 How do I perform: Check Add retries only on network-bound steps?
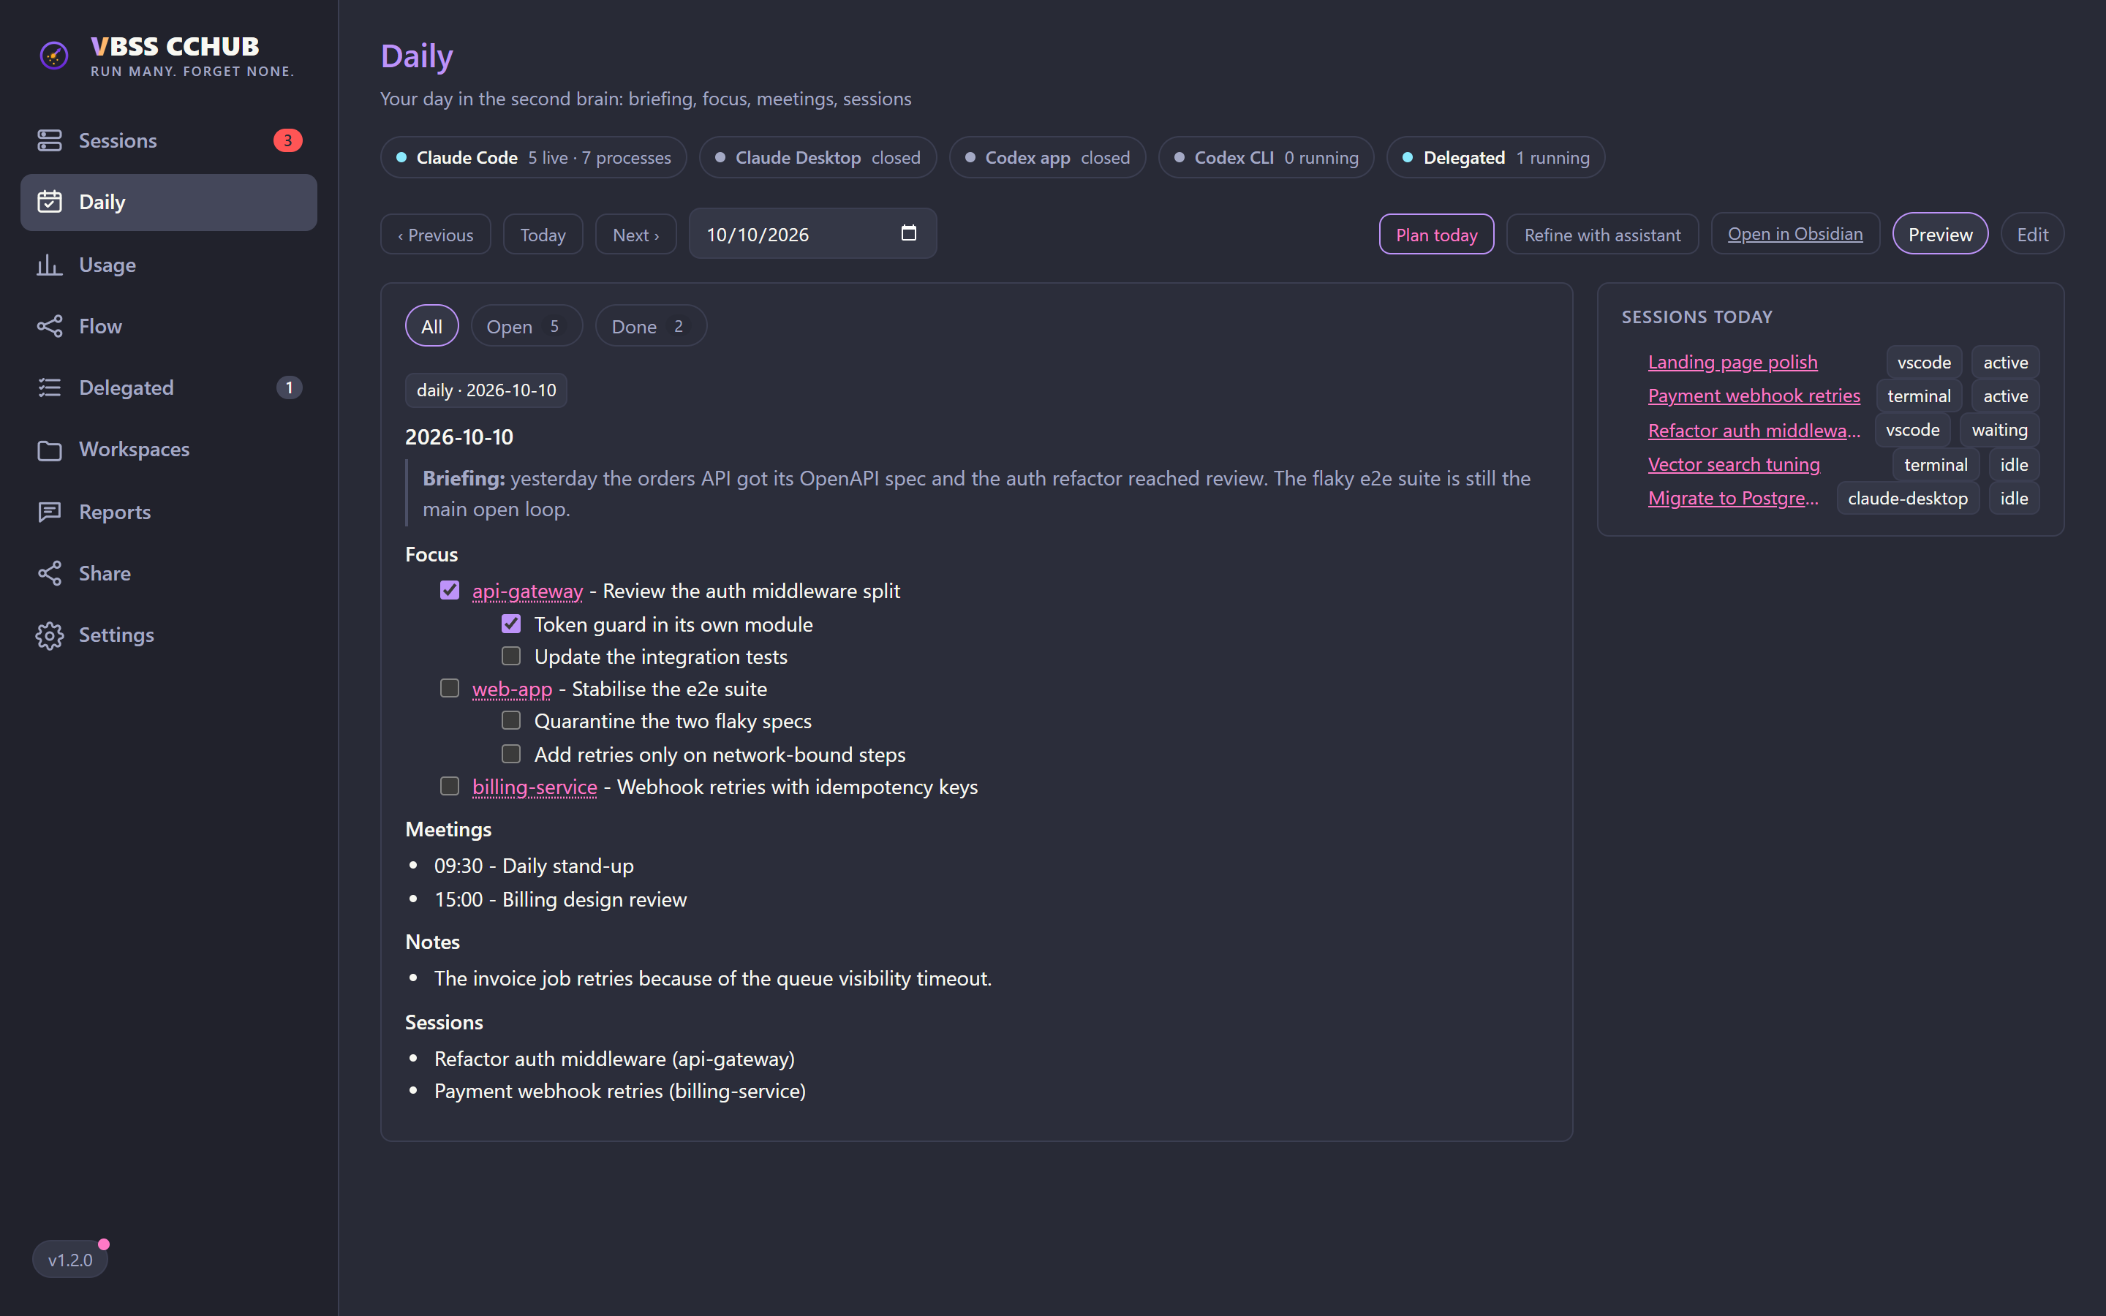click(x=511, y=754)
